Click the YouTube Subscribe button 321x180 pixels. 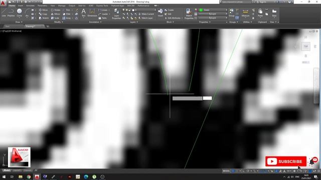click(286, 161)
